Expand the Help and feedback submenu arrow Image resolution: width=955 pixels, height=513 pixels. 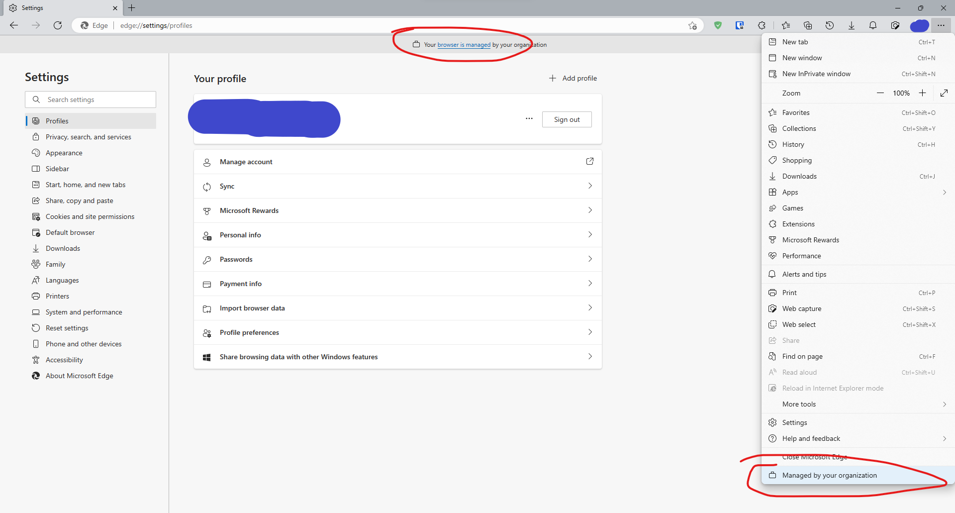coord(944,438)
